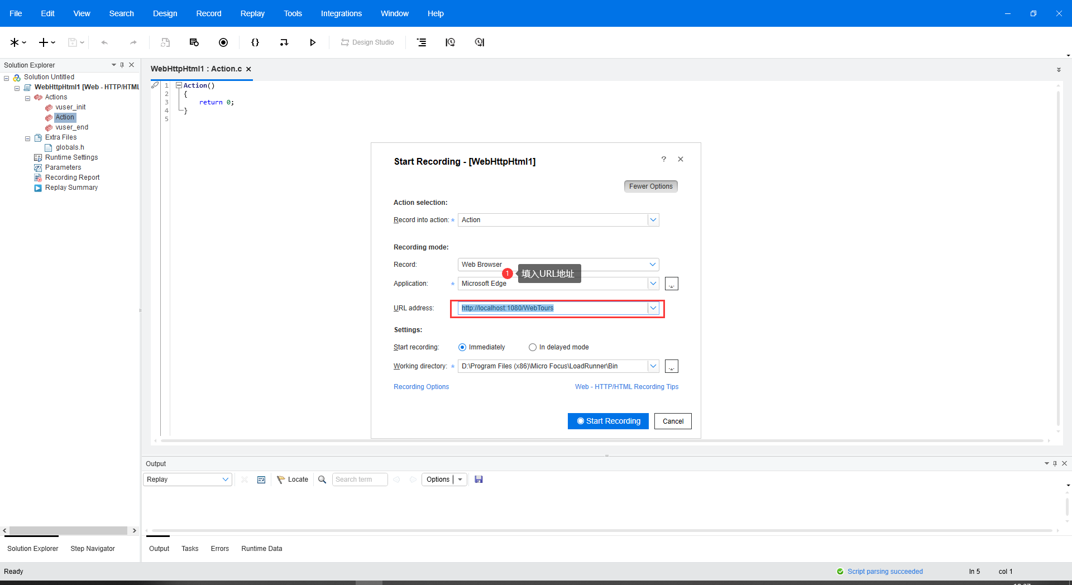The image size is (1072, 585).
Task: Open the Design menu
Action: [165, 13]
